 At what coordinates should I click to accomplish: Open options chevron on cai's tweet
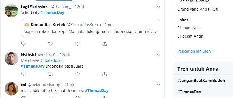tap(158, 85)
